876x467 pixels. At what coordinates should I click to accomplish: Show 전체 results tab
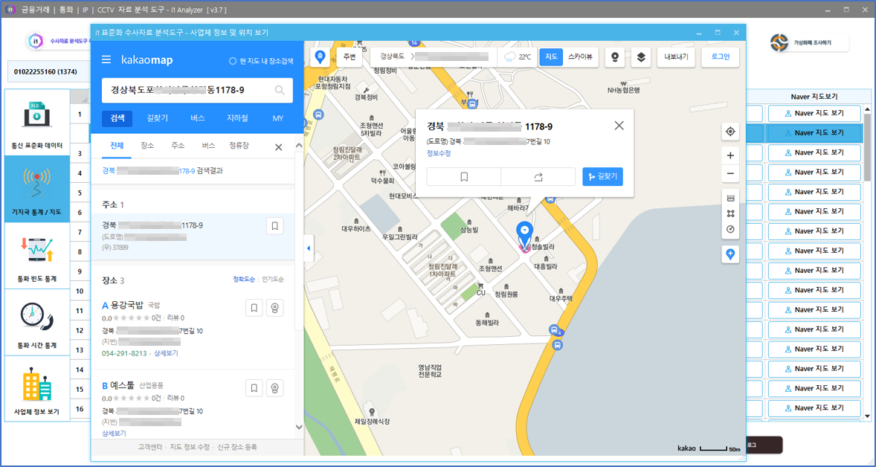pyautogui.click(x=117, y=146)
